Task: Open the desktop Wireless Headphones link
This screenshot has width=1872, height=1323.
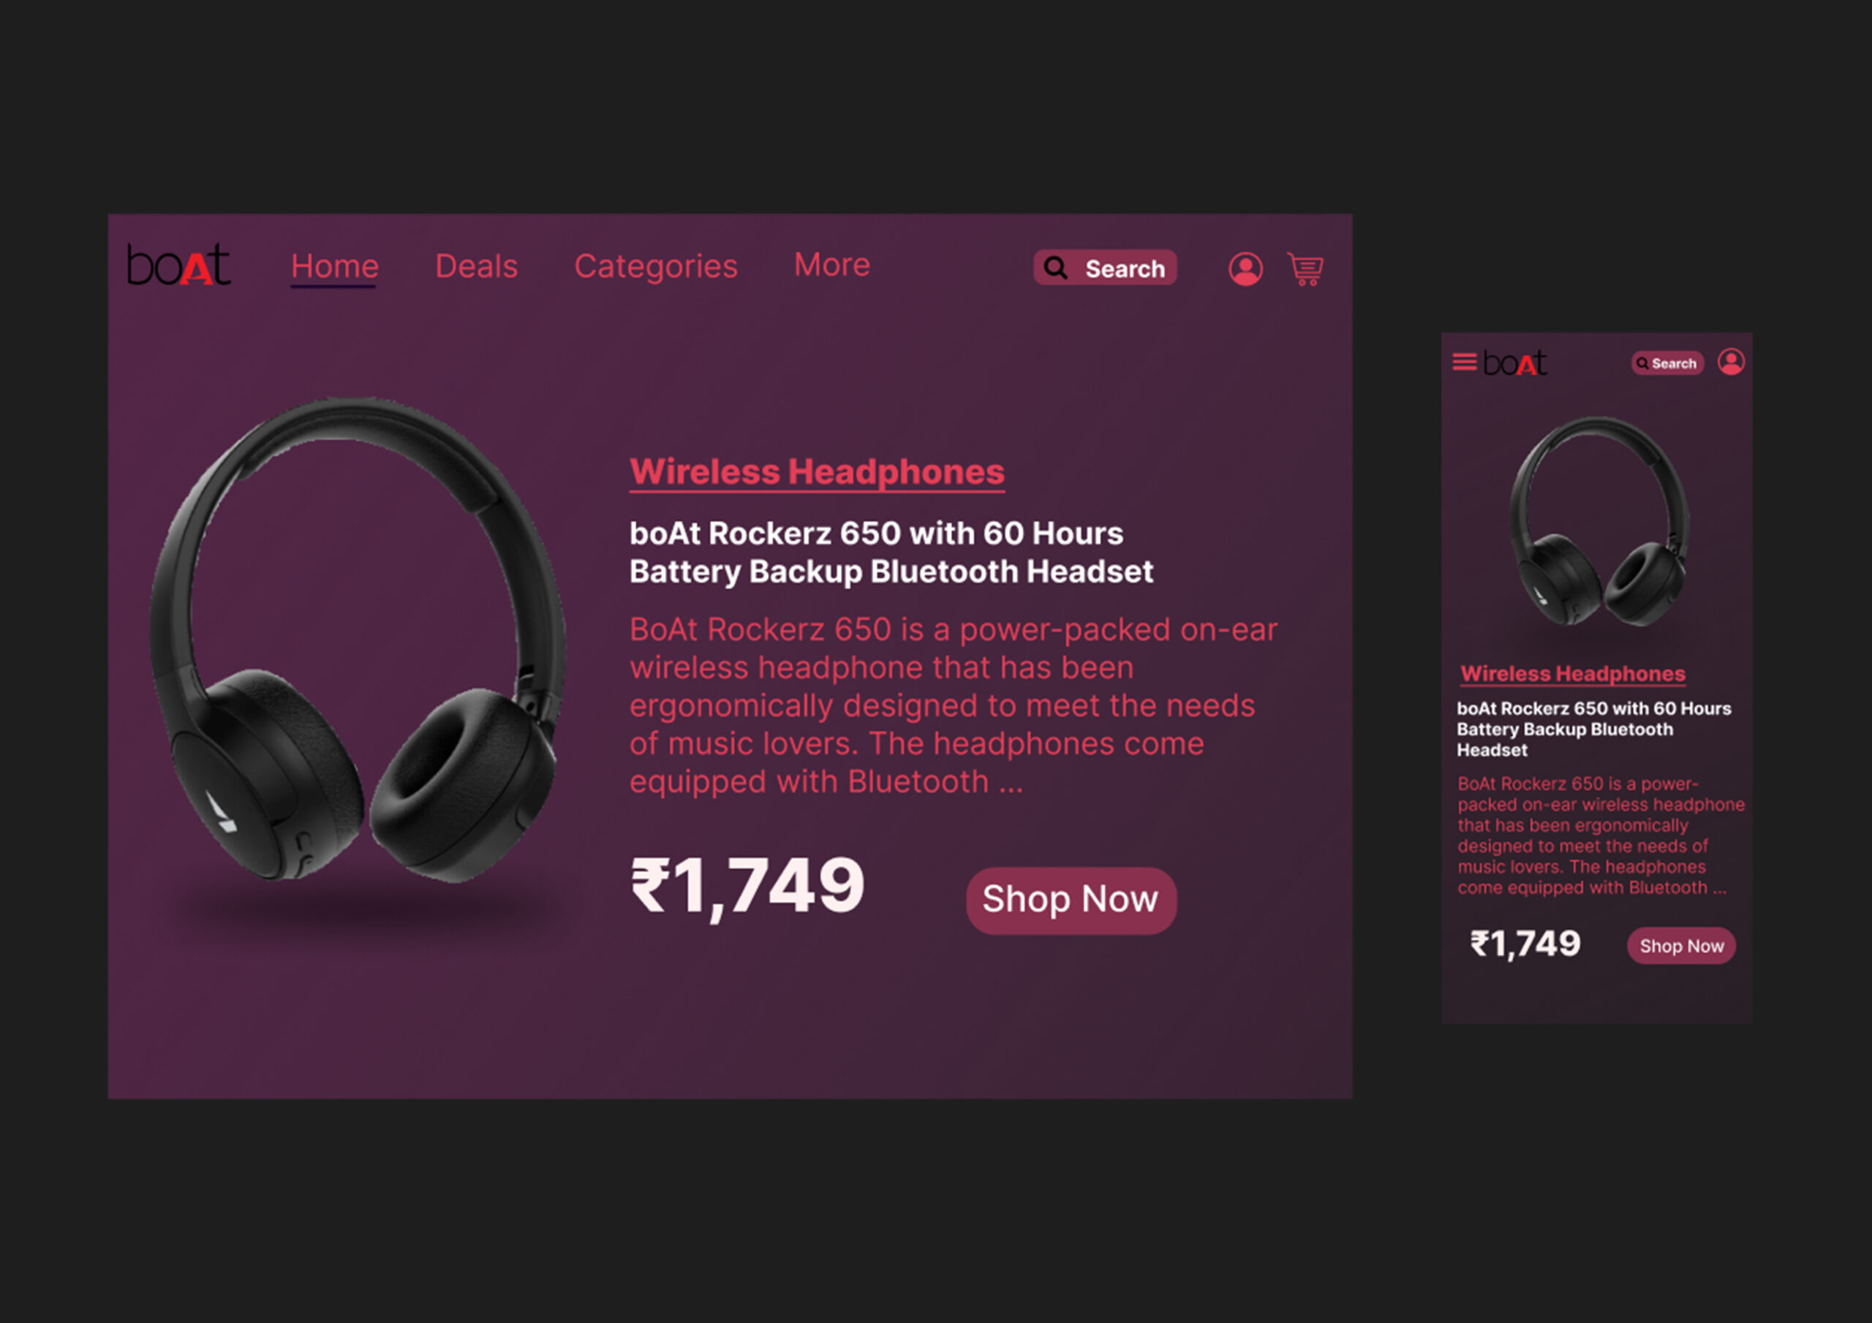Action: coord(817,472)
